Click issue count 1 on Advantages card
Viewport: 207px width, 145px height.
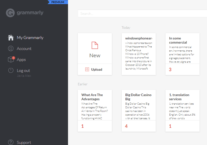coord(83,126)
